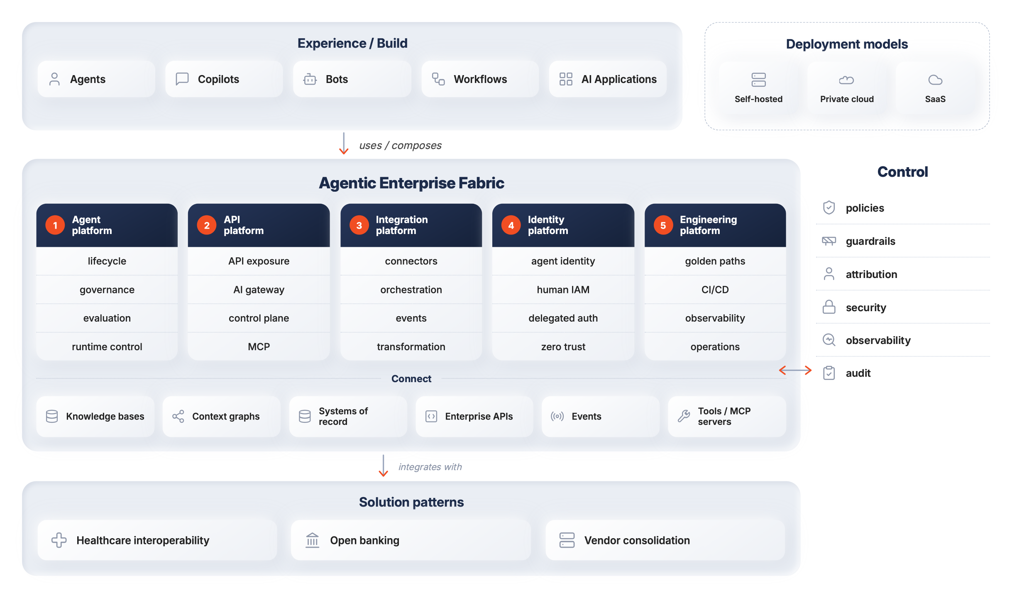The height and width of the screenshot is (595, 1012).
Task: Click the policies shield icon
Action: [x=829, y=207]
